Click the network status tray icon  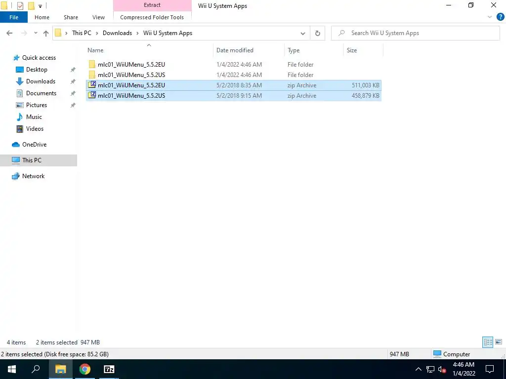430,369
